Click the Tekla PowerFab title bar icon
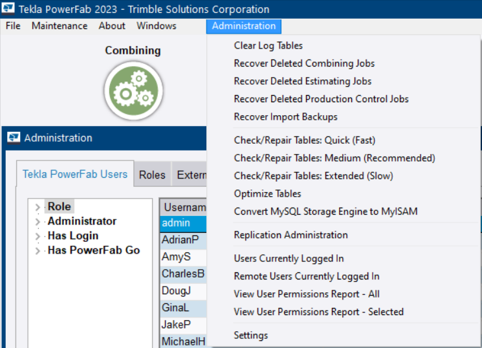The image size is (482, 348). click(x=8, y=10)
